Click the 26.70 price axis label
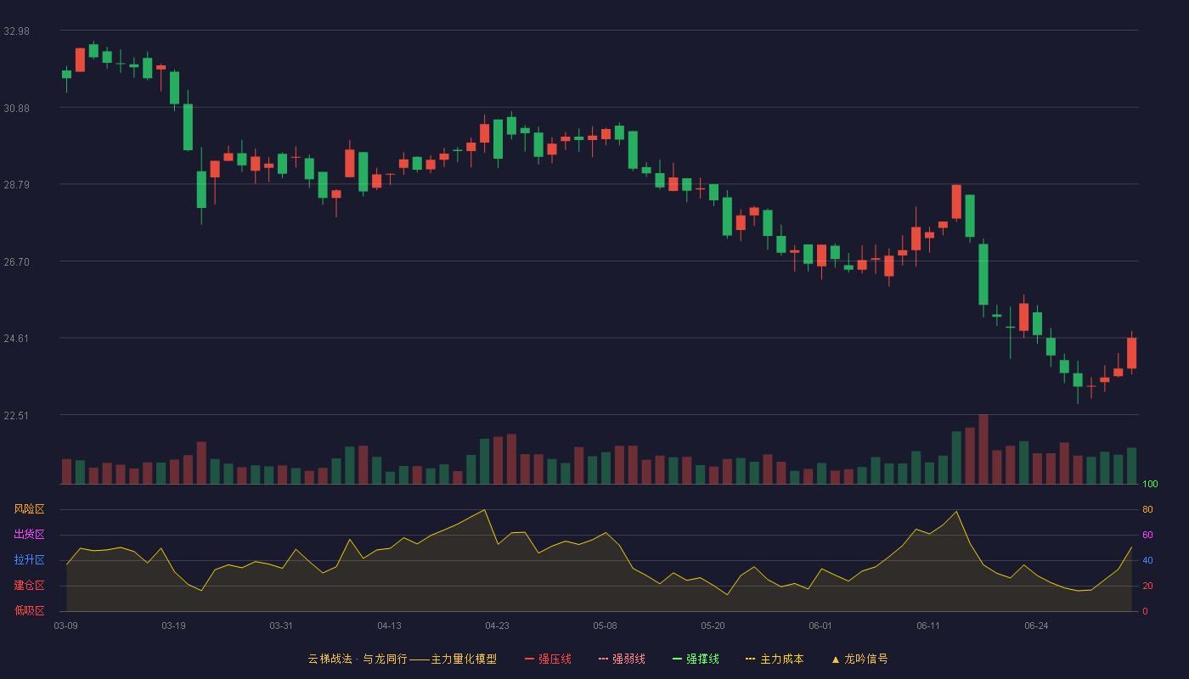The width and height of the screenshot is (1189, 679). pyautogui.click(x=16, y=261)
